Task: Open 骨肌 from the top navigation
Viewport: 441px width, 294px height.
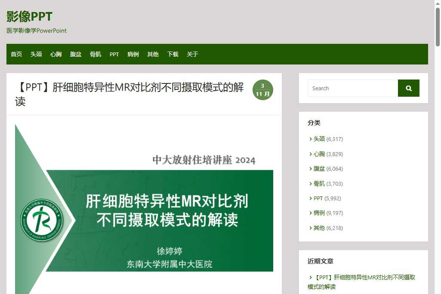Action: pos(96,54)
